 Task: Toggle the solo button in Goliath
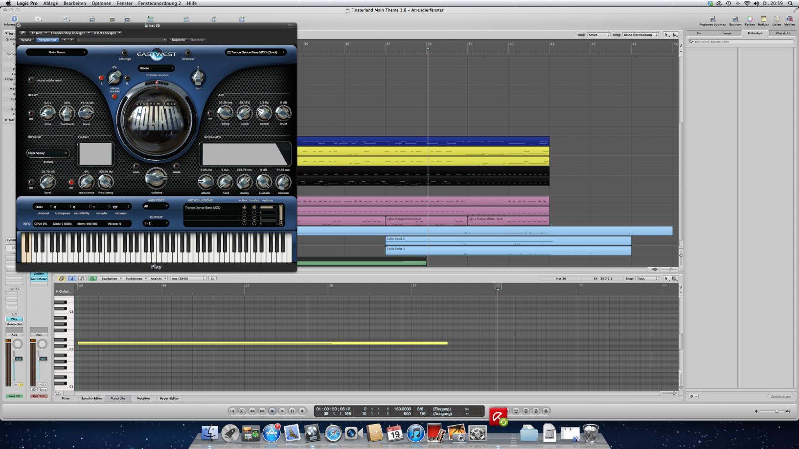tap(136, 167)
